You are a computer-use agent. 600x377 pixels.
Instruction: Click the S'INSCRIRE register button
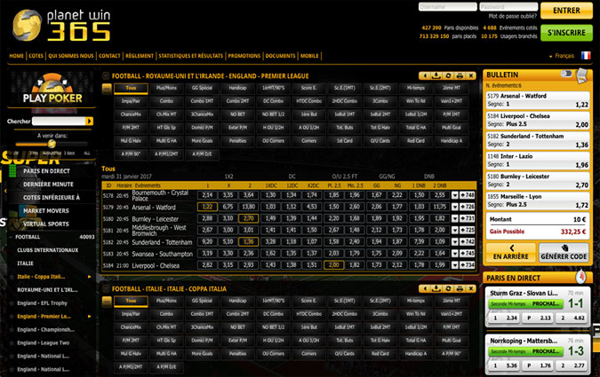click(x=566, y=33)
